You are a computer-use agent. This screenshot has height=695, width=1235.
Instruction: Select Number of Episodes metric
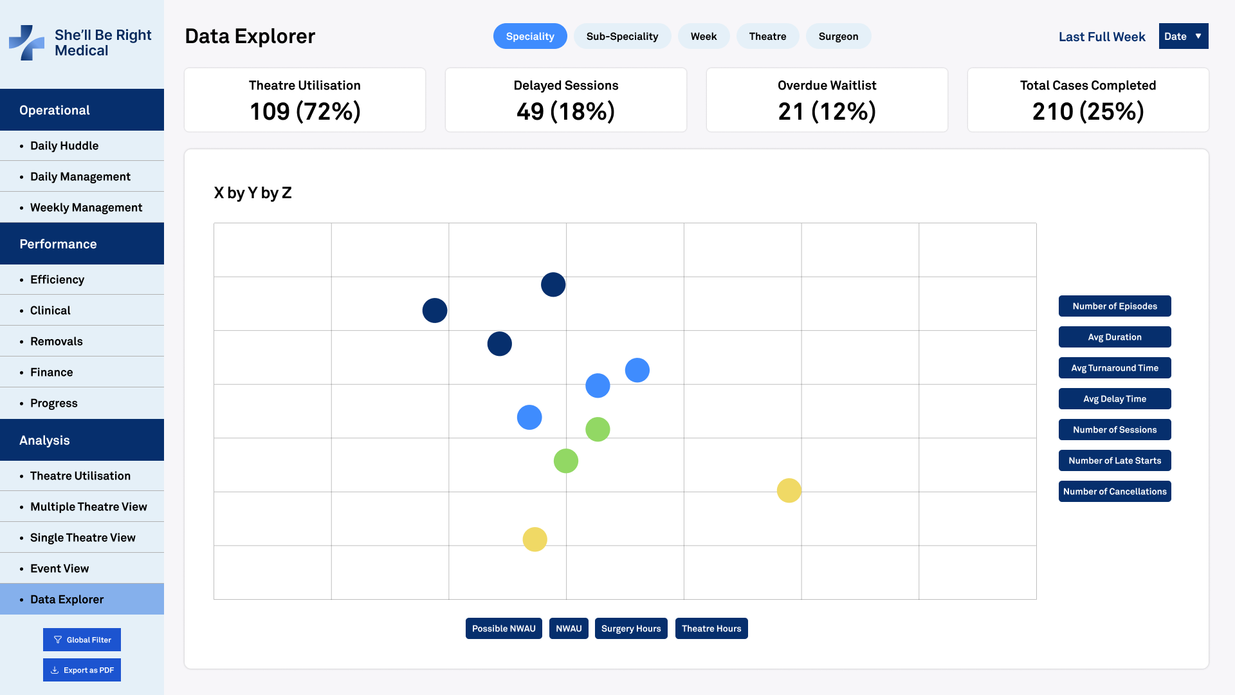coord(1115,306)
